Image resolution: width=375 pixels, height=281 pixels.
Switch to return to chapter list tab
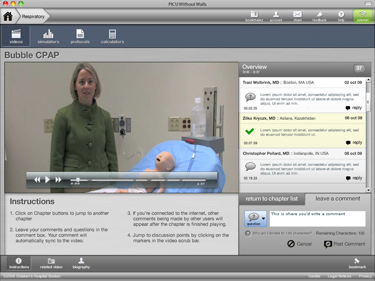click(272, 199)
